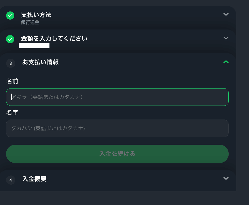249x205 pixels.
Task: Click the step 4 number badge
Action: pyautogui.click(x=11, y=180)
